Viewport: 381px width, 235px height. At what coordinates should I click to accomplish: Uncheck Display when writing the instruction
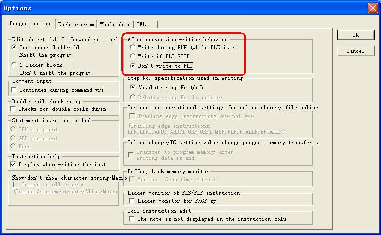tap(14, 164)
